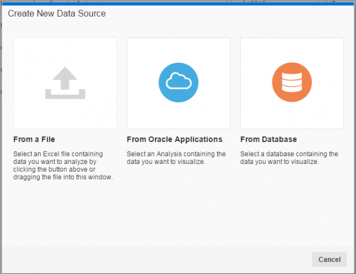The width and height of the screenshot is (356, 274).
Task: Cancel the Create New Data Source dialog
Action: [329, 259]
